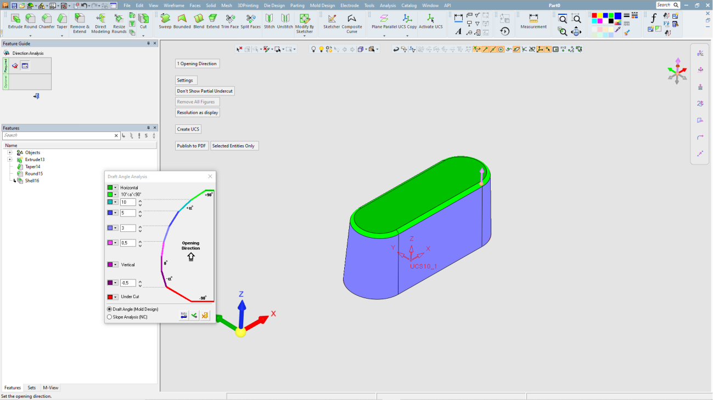Viewport: 713px width, 400px height.
Task: Open the Mold Design menu
Action: click(x=322, y=5)
